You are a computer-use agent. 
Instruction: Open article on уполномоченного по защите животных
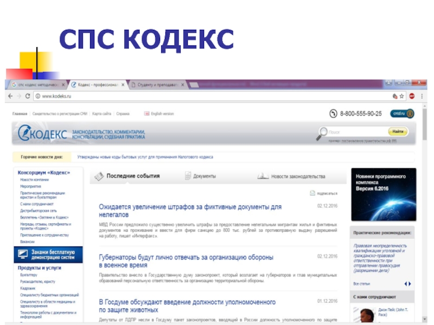[187, 306]
